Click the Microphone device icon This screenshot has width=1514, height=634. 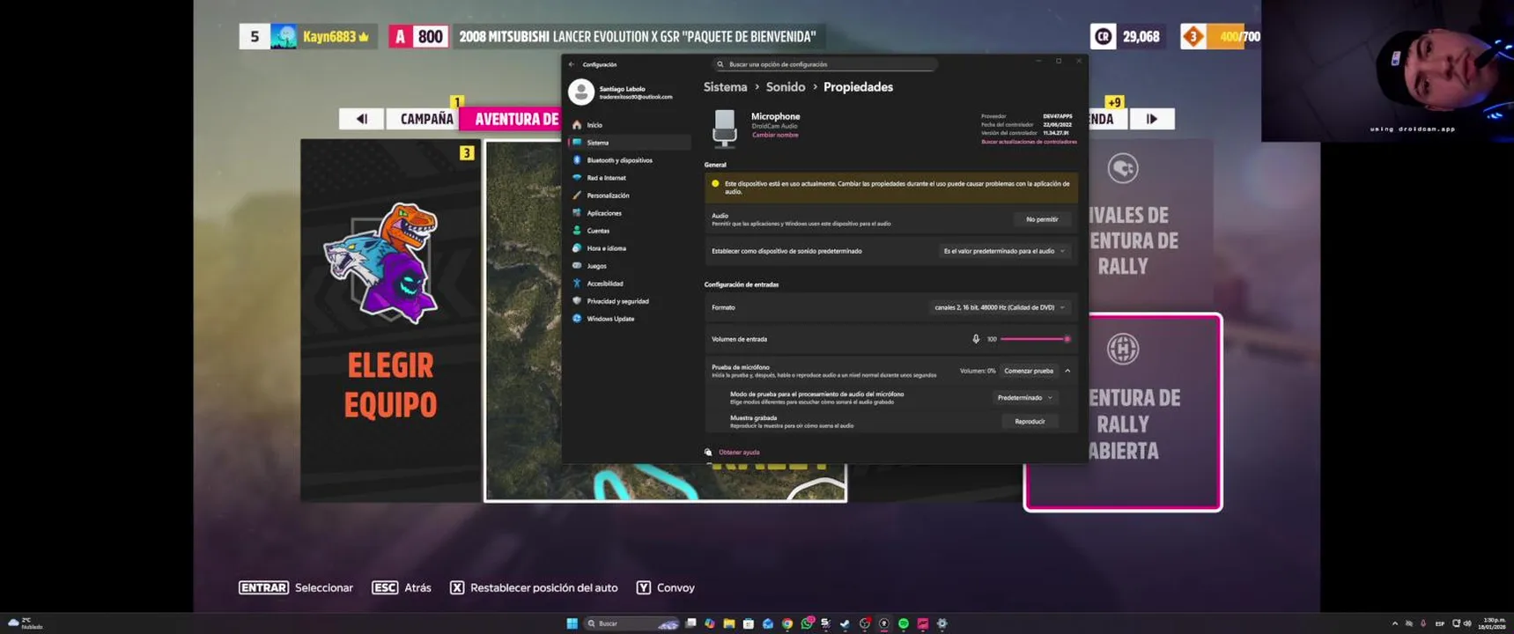(x=725, y=128)
